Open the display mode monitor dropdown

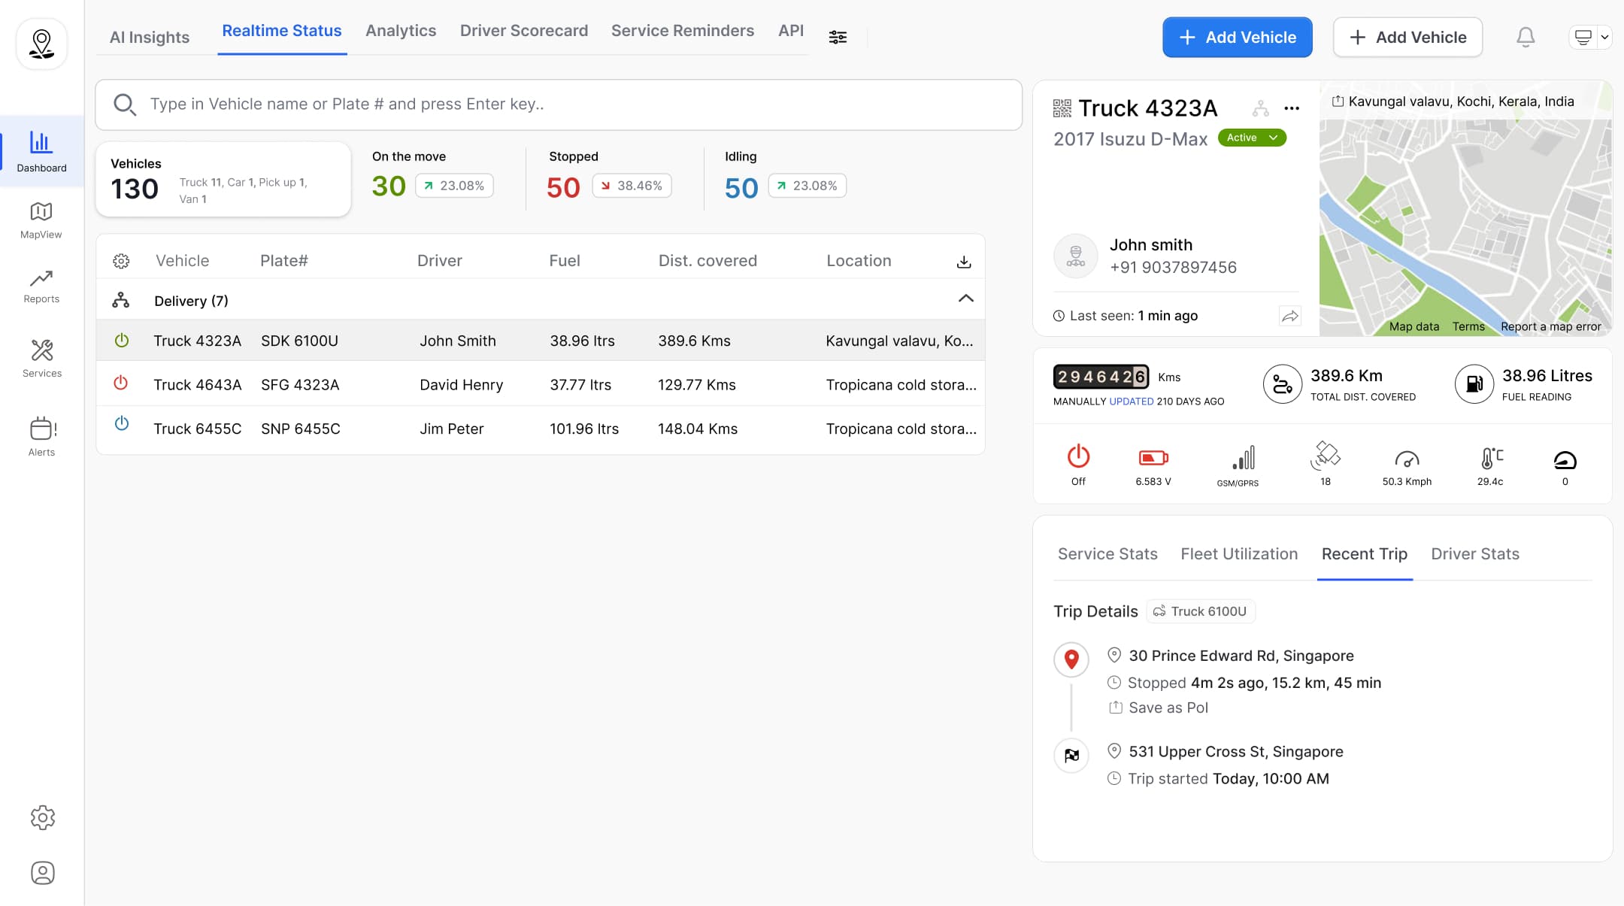click(x=1590, y=37)
